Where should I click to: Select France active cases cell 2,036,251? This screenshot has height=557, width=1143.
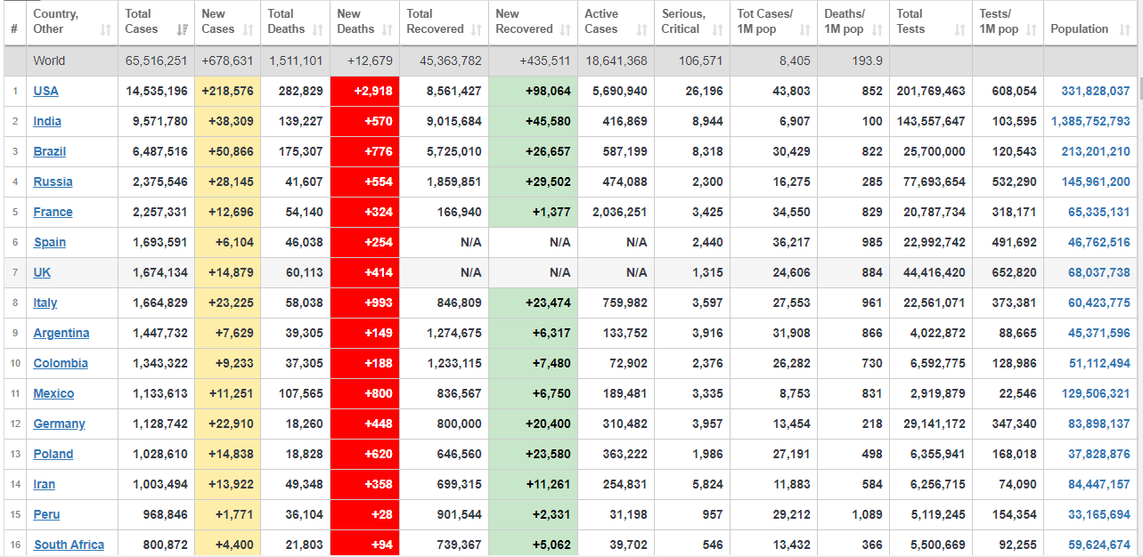click(x=616, y=212)
